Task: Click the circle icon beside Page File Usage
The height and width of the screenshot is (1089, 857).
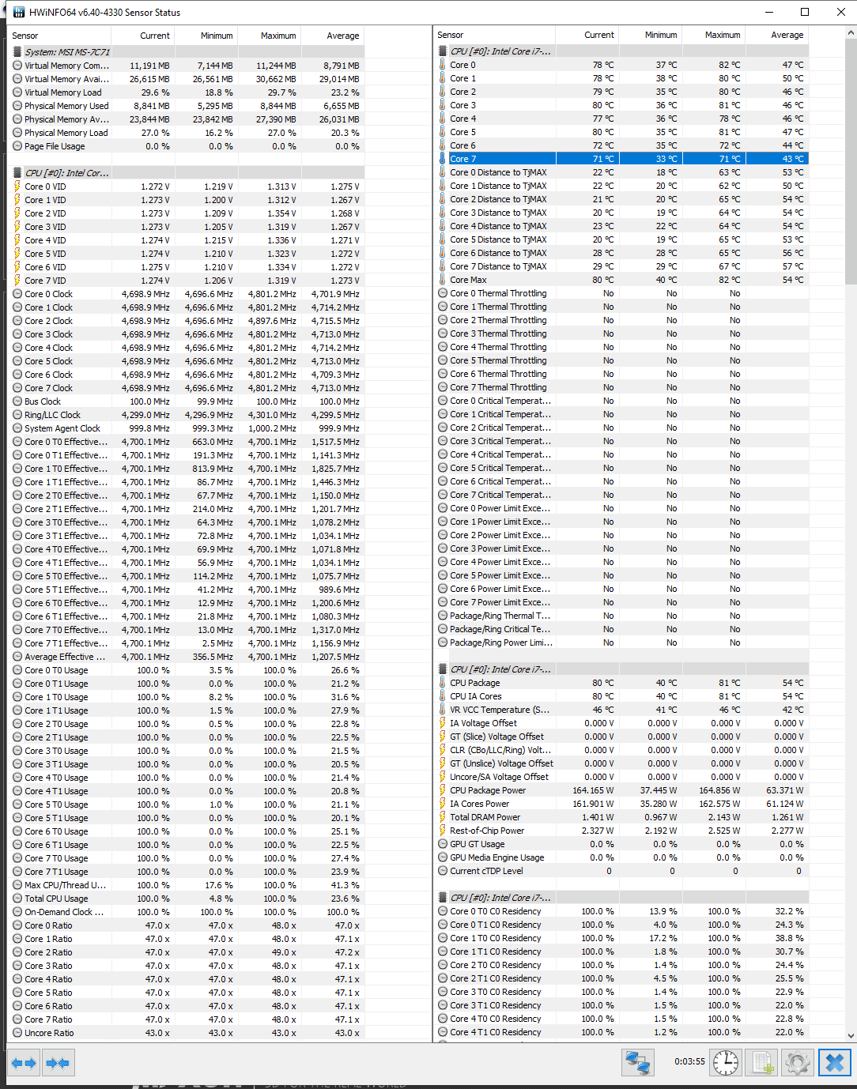Action: (17, 146)
